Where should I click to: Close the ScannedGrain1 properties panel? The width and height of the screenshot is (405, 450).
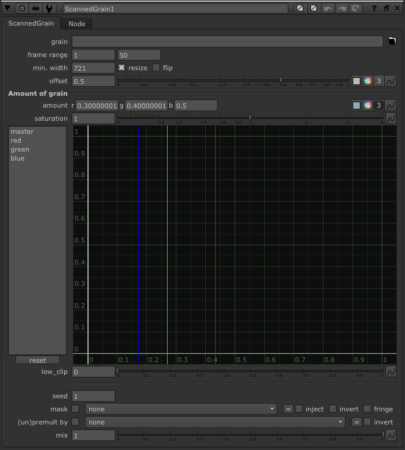[397, 8]
